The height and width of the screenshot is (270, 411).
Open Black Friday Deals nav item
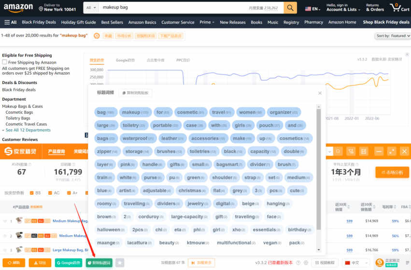click(39, 22)
